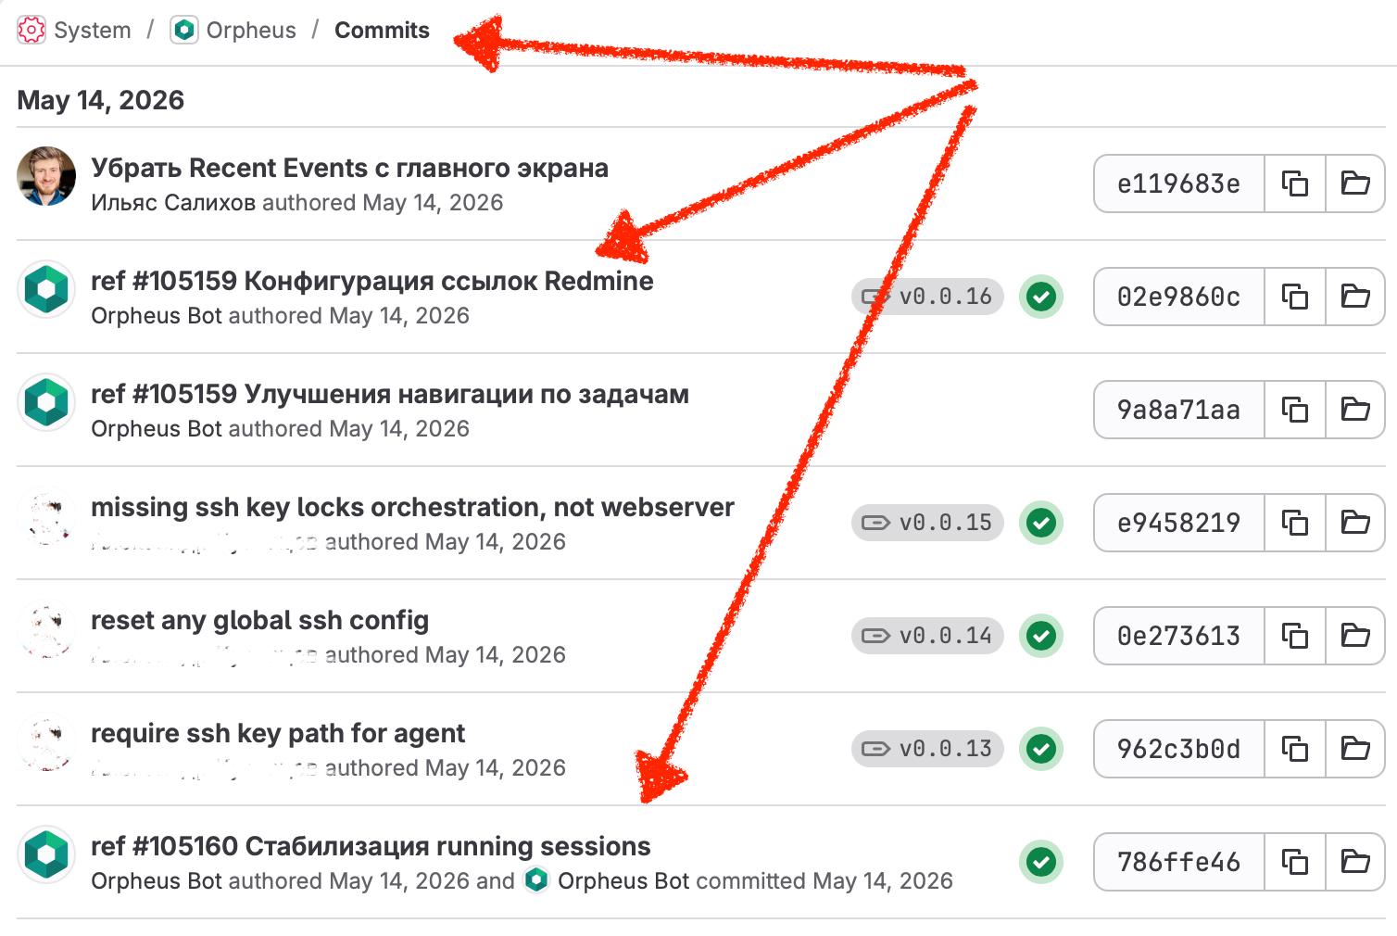Open pipeline status of commit 786ffe46
This screenshot has width=1397, height=936.
pyautogui.click(x=1041, y=862)
